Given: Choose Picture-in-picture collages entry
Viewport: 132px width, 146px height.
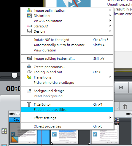Looking at the screenshot, I should (x=67, y=83).
